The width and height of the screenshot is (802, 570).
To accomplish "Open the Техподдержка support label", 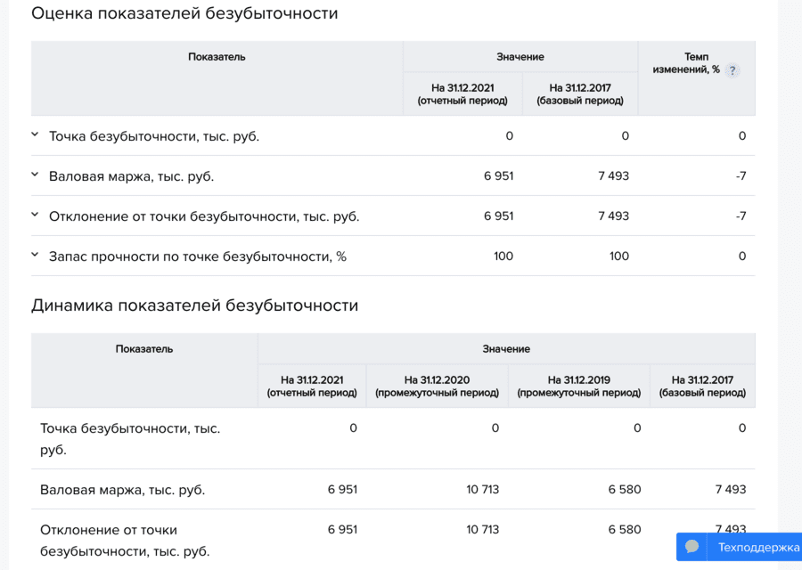I will [758, 548].
